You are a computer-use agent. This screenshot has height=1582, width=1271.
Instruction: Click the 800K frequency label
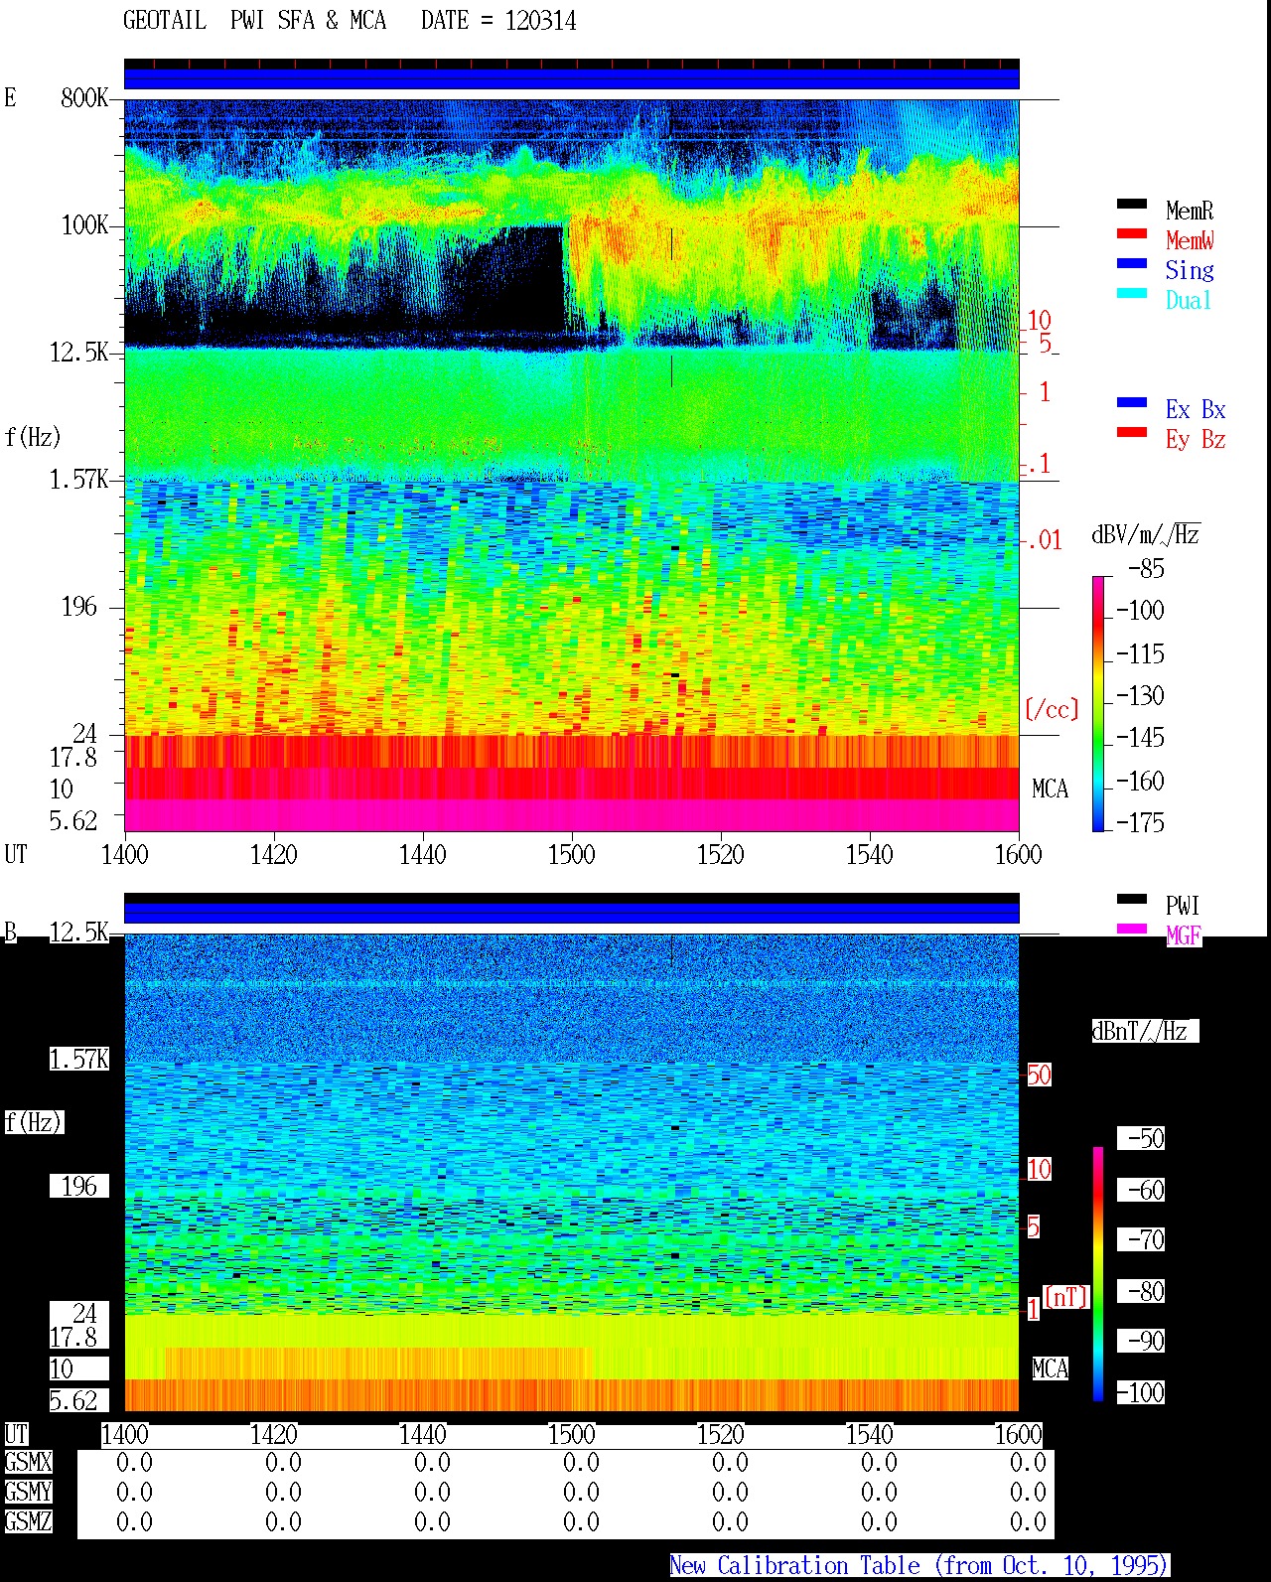[84, 97]
